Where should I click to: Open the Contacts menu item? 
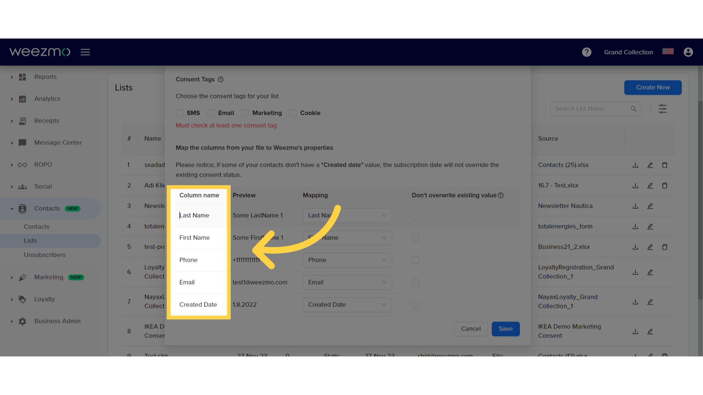[47, 208]
